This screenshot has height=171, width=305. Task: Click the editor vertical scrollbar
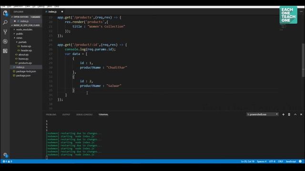pos(303,60)
